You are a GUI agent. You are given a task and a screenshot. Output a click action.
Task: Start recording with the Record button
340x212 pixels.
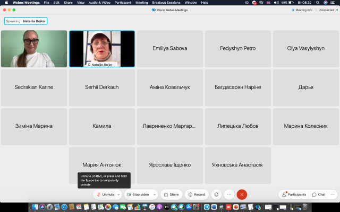coord(197,195)
